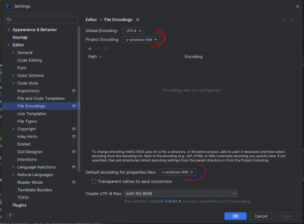Open Plugins settings
This screenshot has width=304, height=224.
click(19, 205)
